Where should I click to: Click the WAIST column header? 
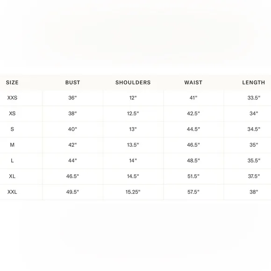[193, 82]
